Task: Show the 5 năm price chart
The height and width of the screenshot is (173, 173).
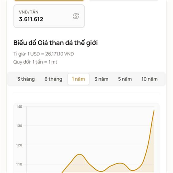Action: 125,79
